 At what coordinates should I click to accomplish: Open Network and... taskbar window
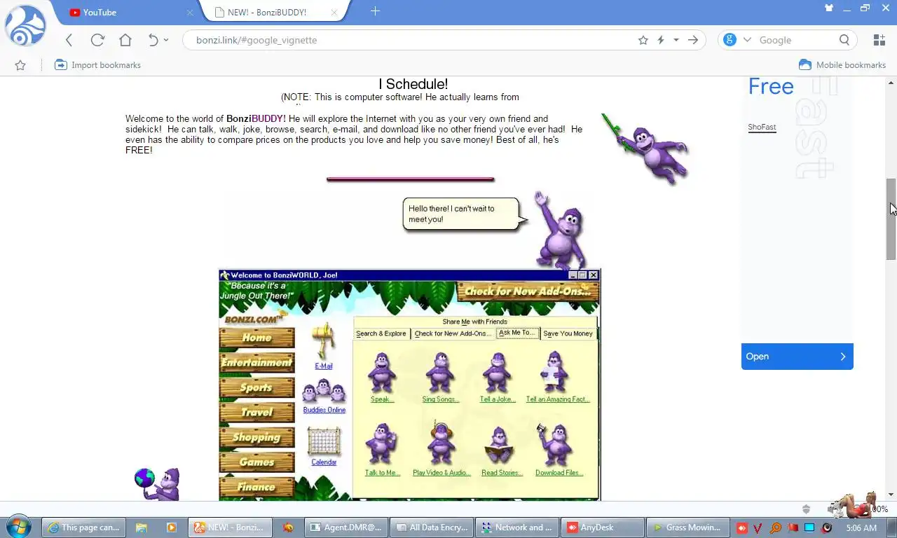(x=516, y=527)
